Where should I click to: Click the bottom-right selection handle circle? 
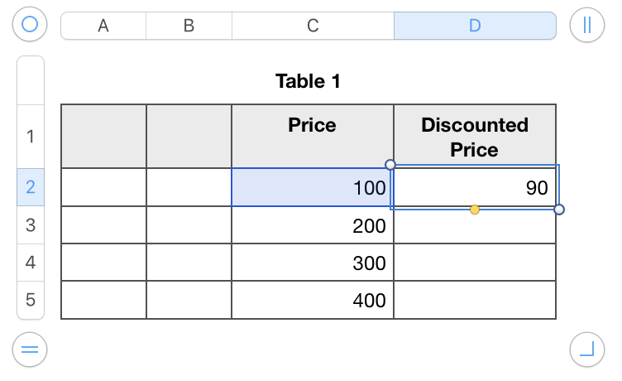(559, 210)
